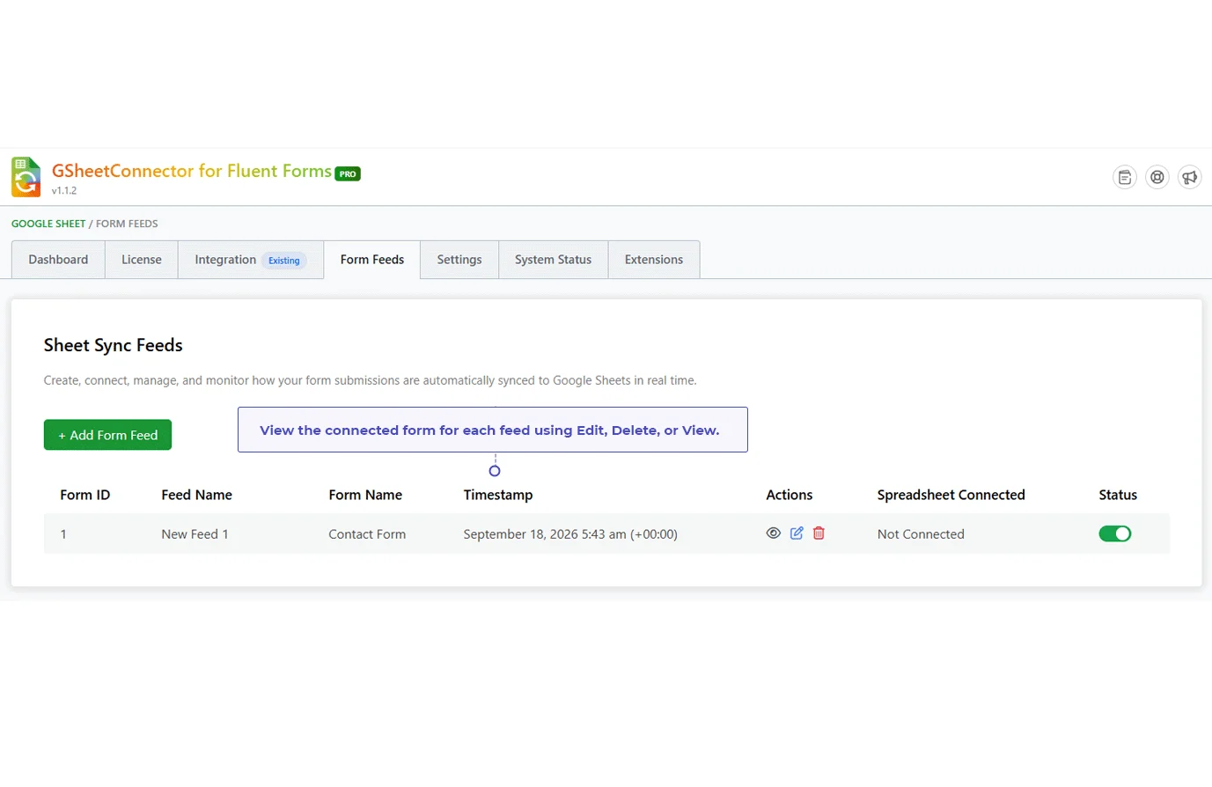
Task: Click the GSheetConnector for Fluent Forms title
Action: coord(192,171)
